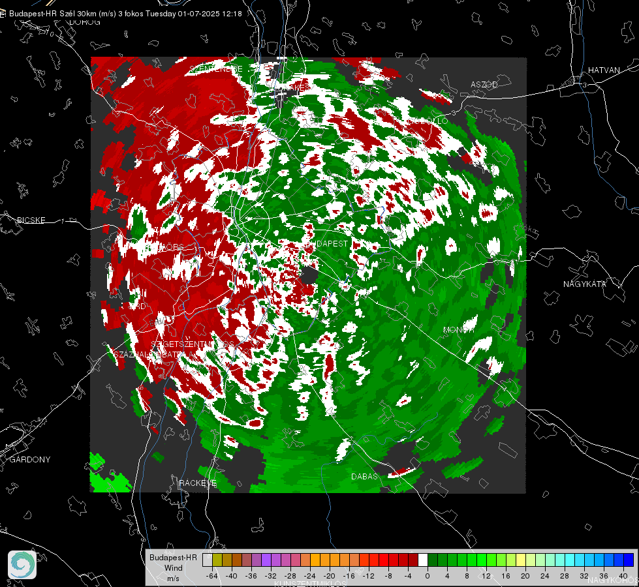Click the NAGYKATA town label
This screenshot has height=587, width=639.
[585, 284]
